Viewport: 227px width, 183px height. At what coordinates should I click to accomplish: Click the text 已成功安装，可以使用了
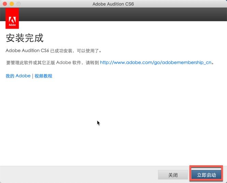point(76,51)
